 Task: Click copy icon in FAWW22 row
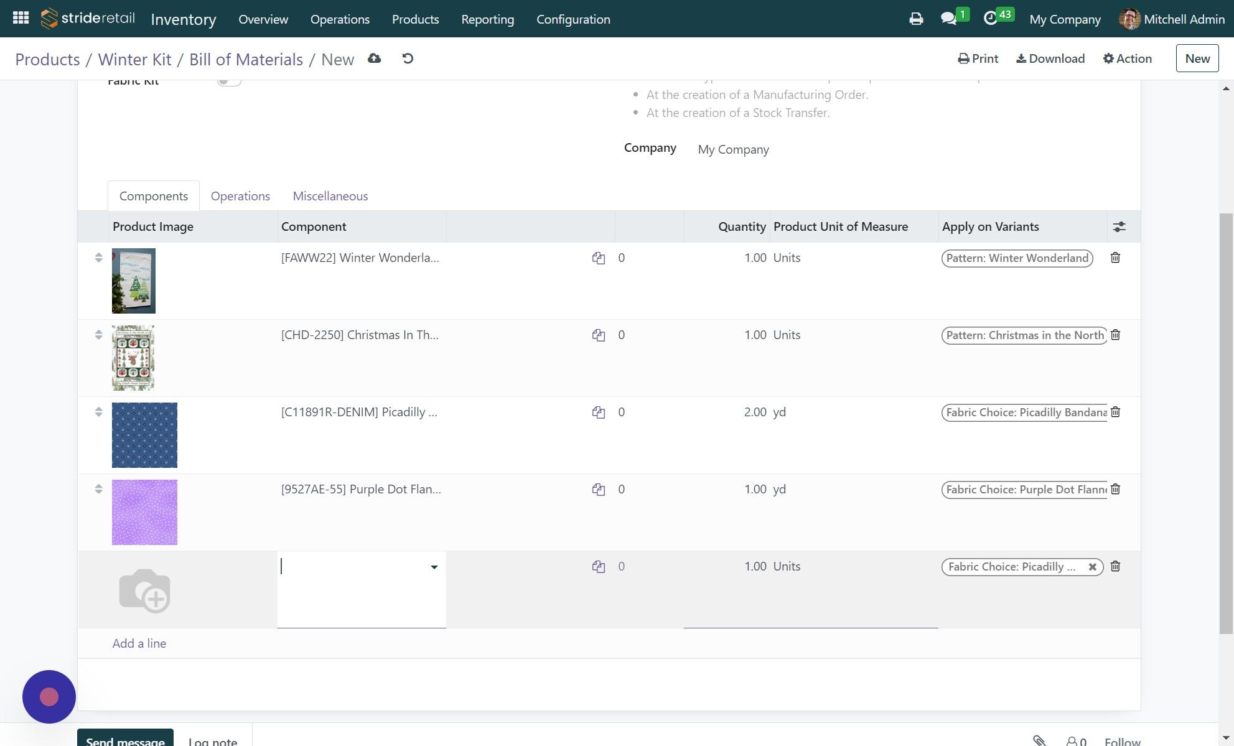599,258
